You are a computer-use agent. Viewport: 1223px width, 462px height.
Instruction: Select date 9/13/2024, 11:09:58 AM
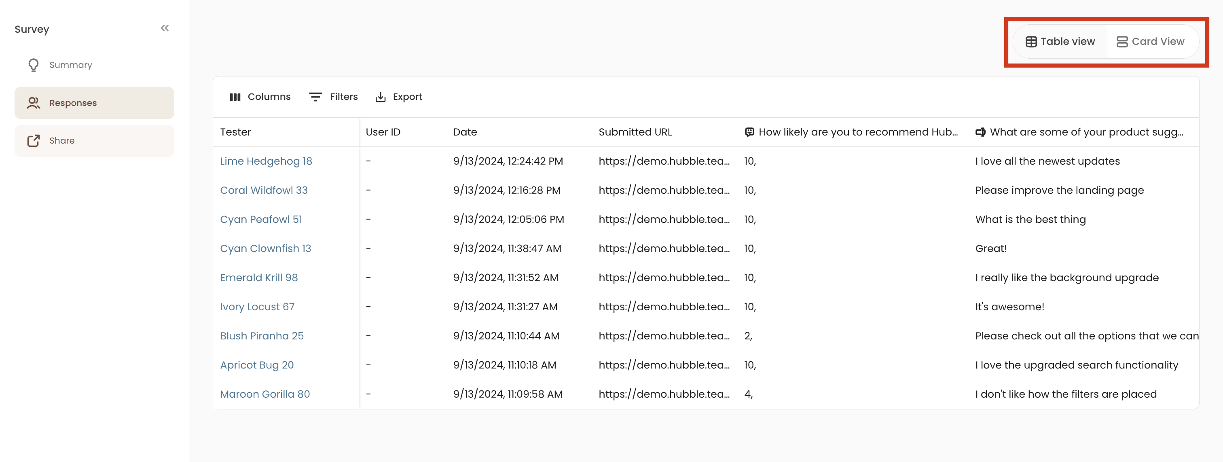click(508, 394)
